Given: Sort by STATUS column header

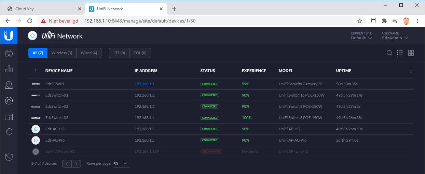Looking at the screenshot, I should click(208, 71).
